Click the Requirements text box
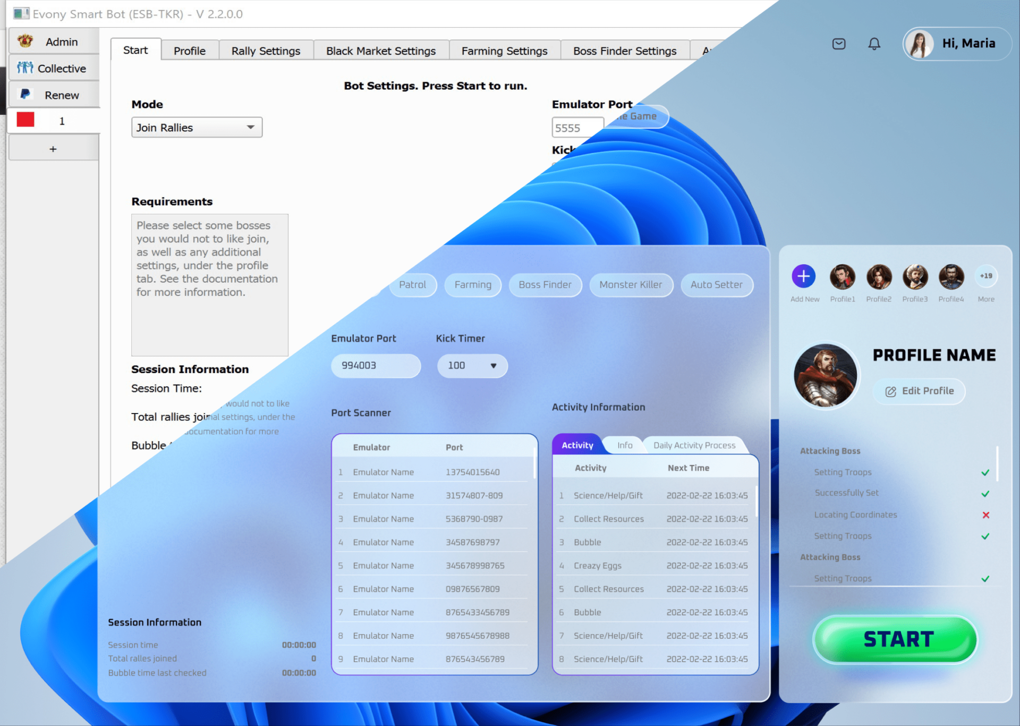Viewport: 1020px width, 726px height. pos(210,285)
